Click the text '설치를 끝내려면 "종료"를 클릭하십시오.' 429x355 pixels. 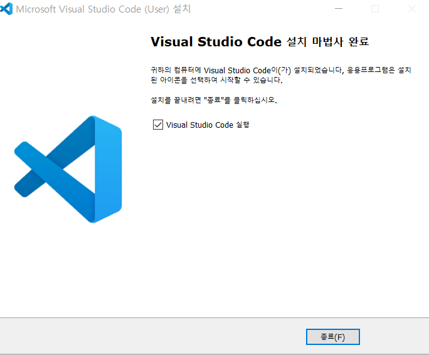click(x=214, y=100)
